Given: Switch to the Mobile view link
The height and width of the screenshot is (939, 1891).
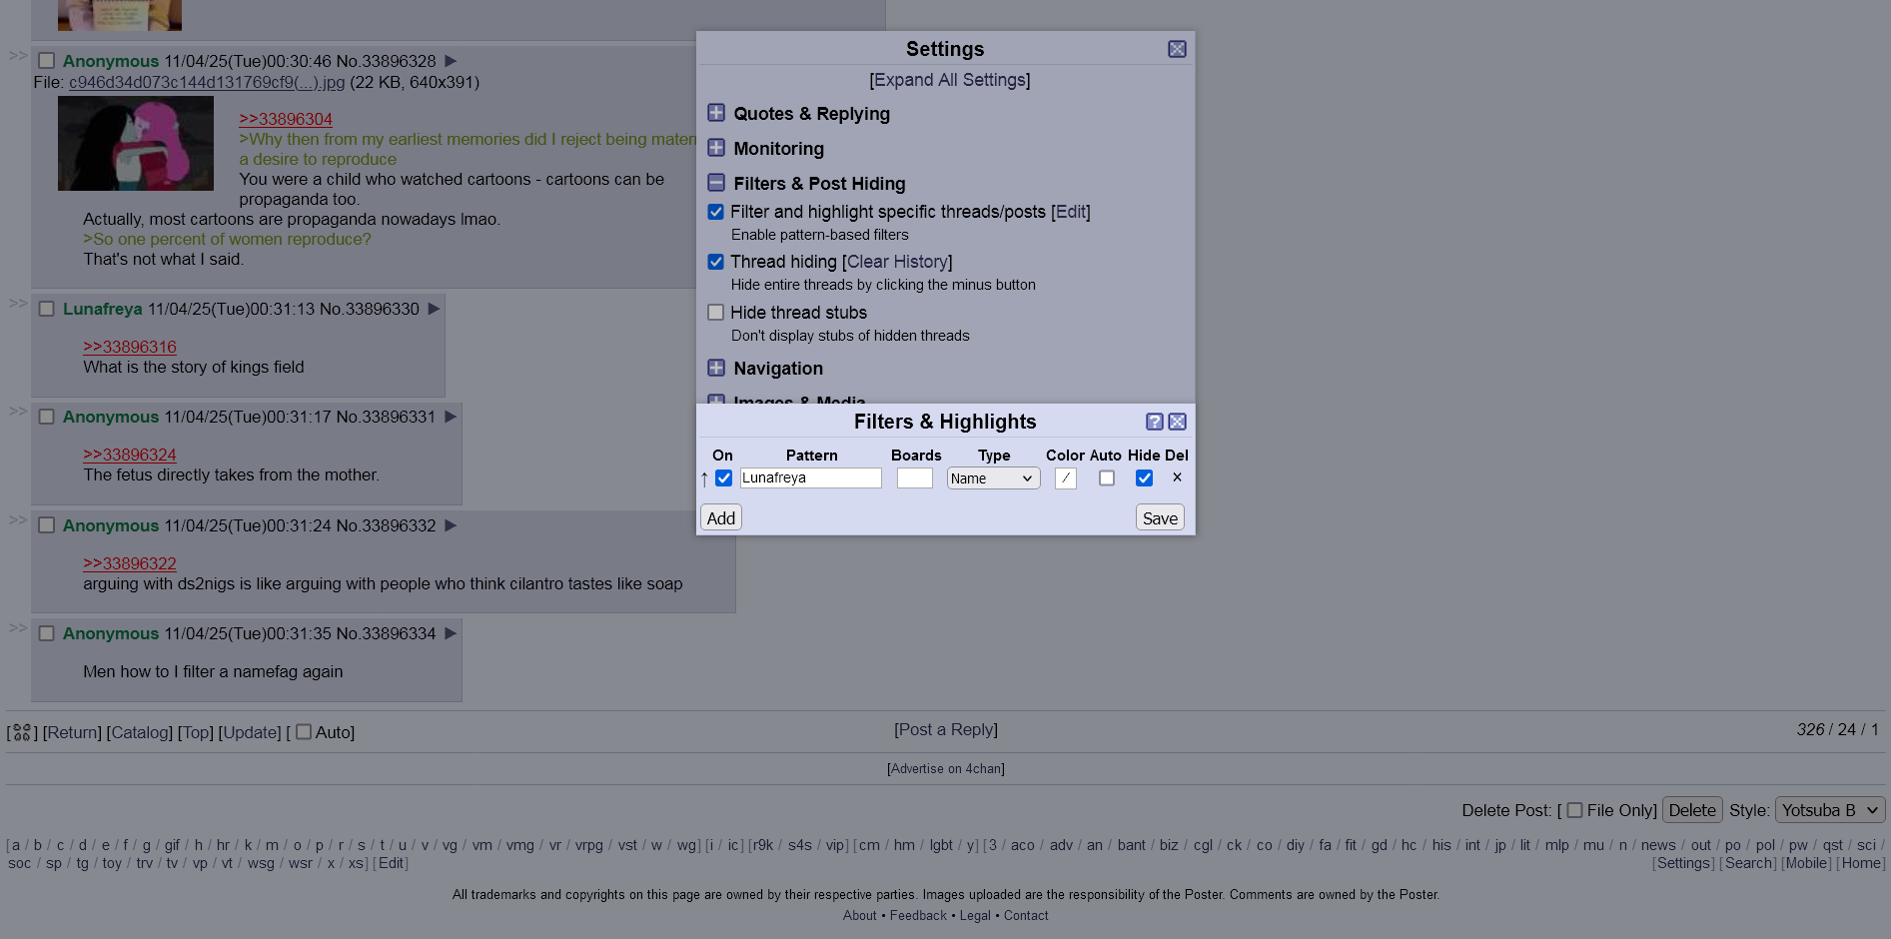Looking at the screenshot, I should (1807, 863).
